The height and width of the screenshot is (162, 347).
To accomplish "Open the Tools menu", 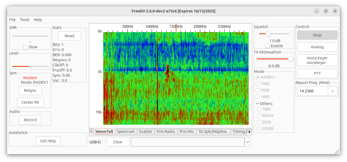I will coord(25,20).
